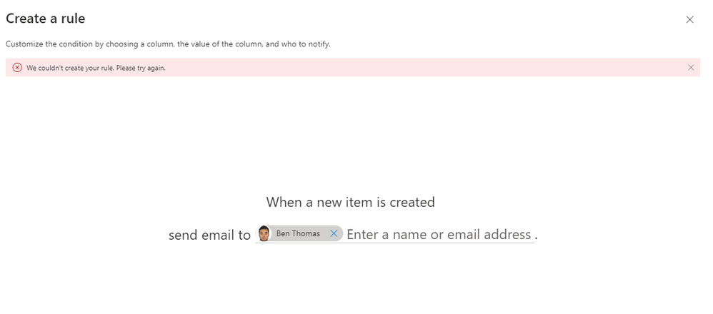Click the "who to notify" phrase

point(308,44)
